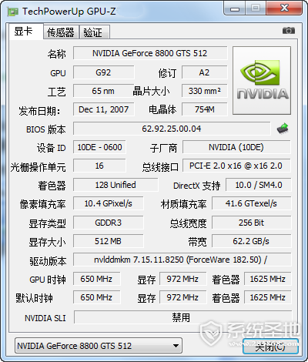Click the 650 MHz value beside 默认时钟

96,297
